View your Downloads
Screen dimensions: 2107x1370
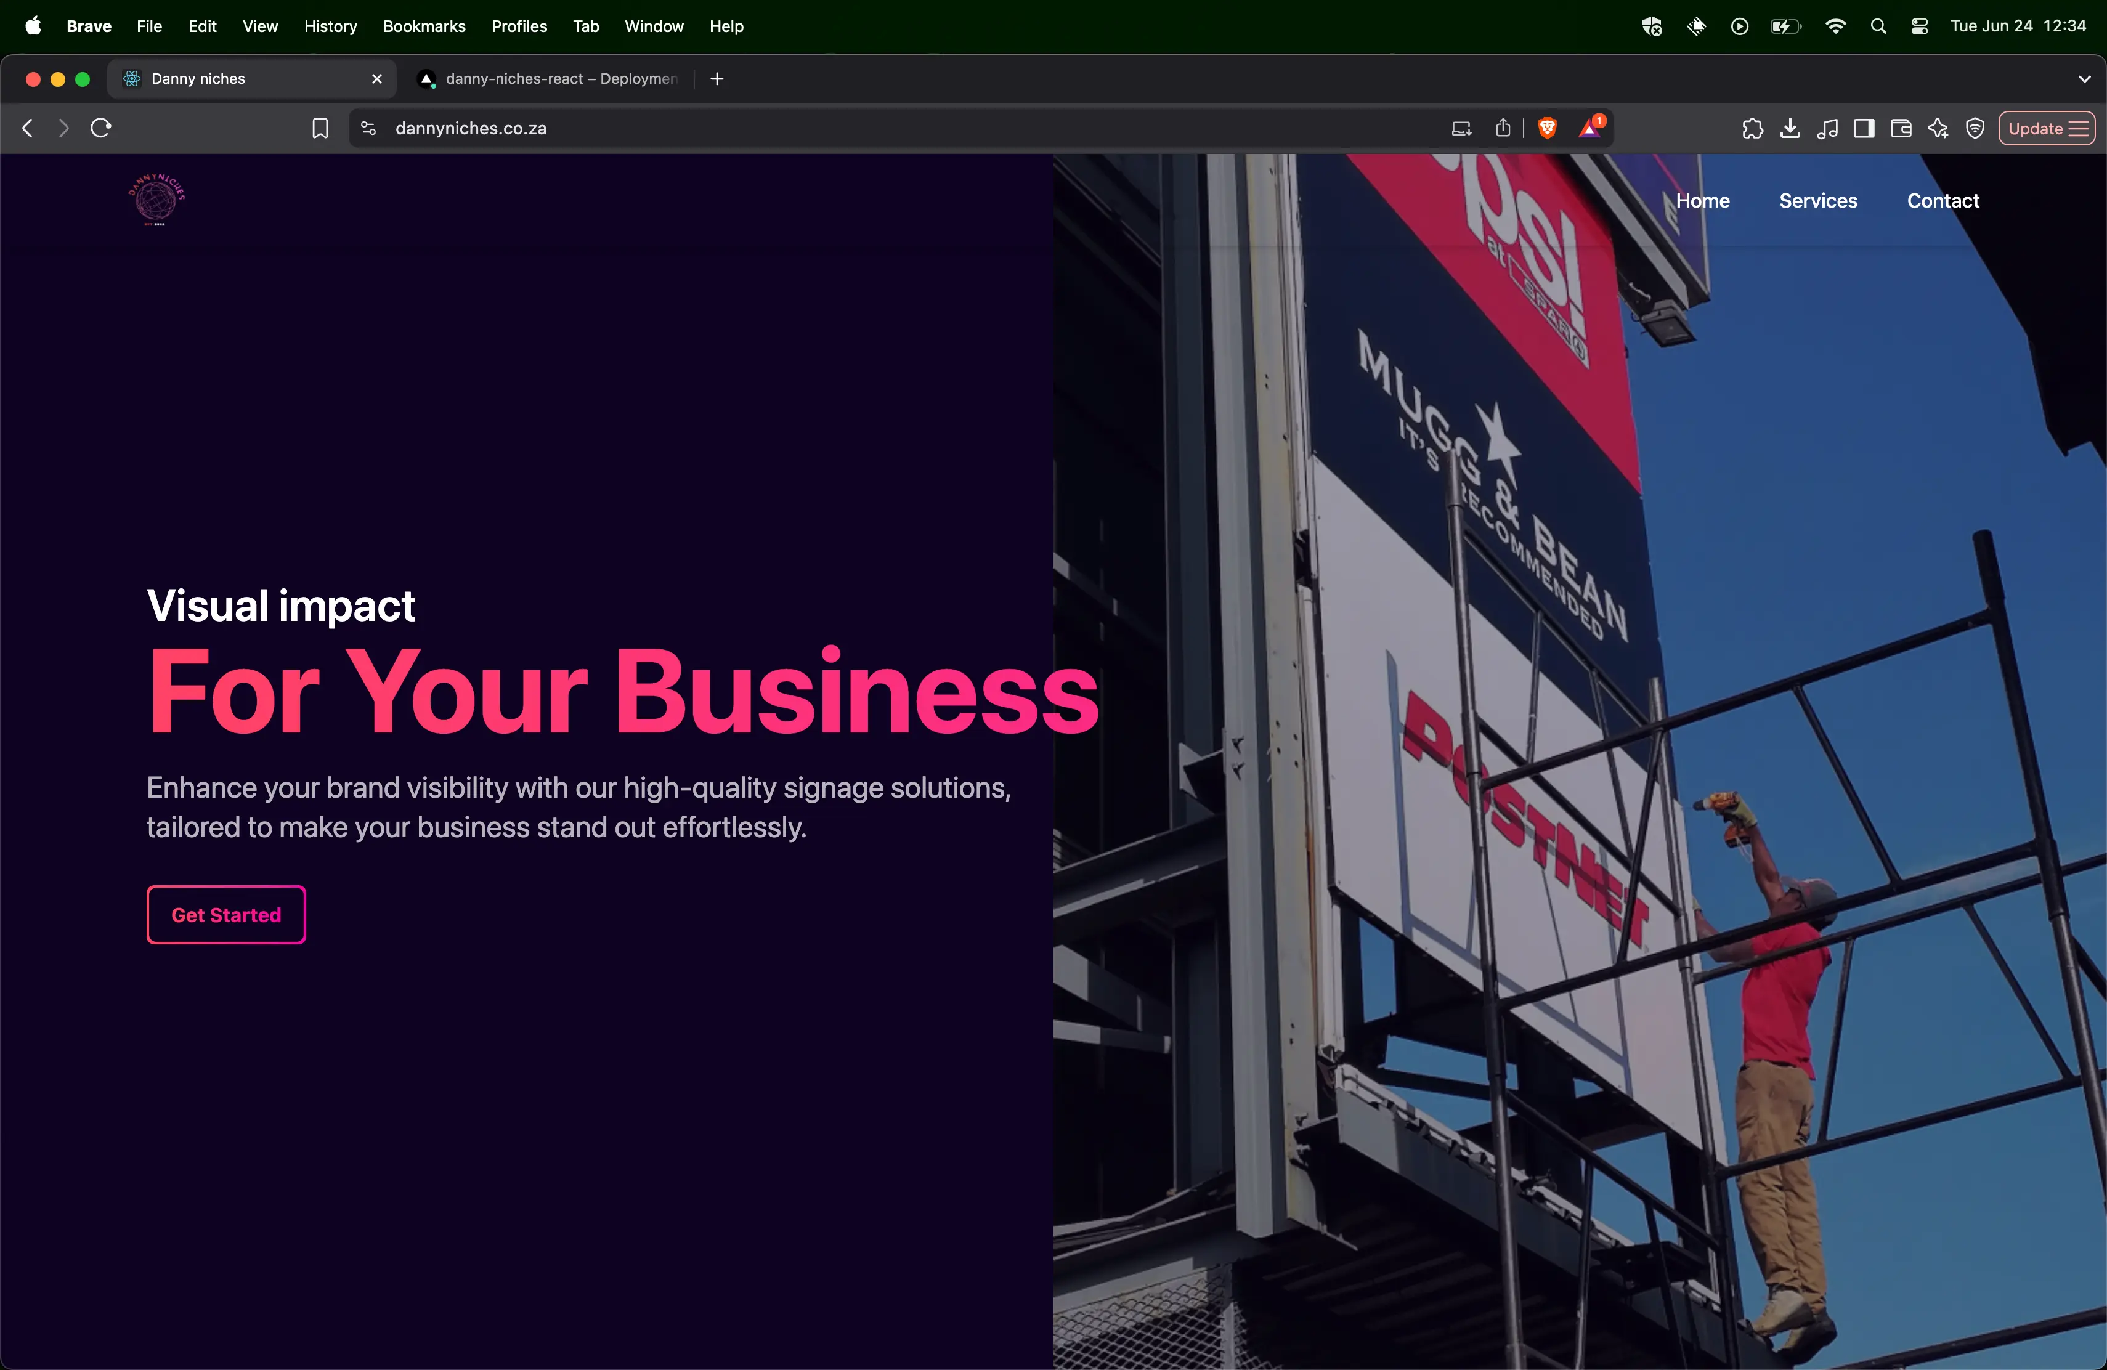click(1790, 128)
